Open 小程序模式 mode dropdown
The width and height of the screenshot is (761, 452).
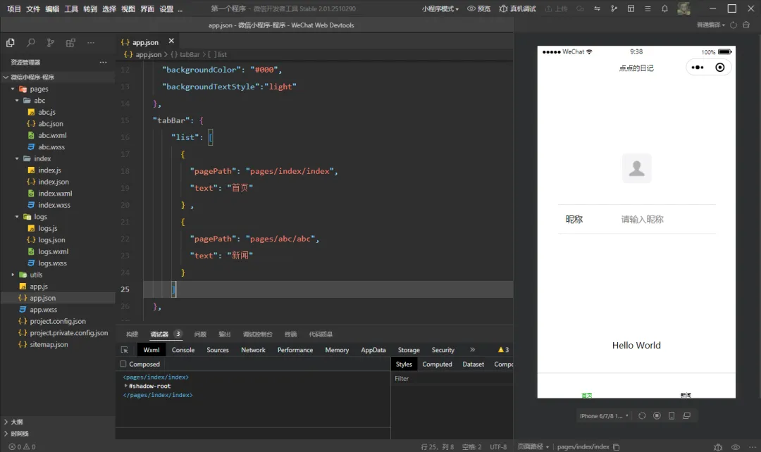pyautogui.click(x=440, y=8)
